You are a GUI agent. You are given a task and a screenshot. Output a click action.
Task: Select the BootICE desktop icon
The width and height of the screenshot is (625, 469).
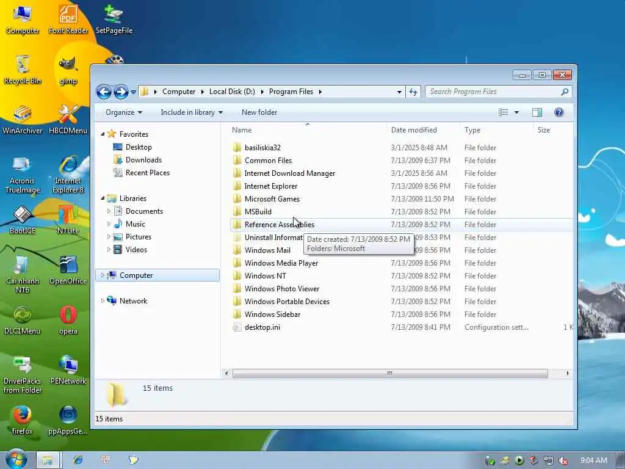[23, 220]
